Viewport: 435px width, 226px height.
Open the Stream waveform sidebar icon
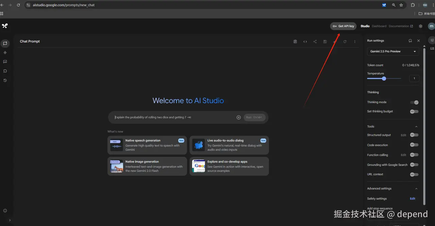point(5,53)
